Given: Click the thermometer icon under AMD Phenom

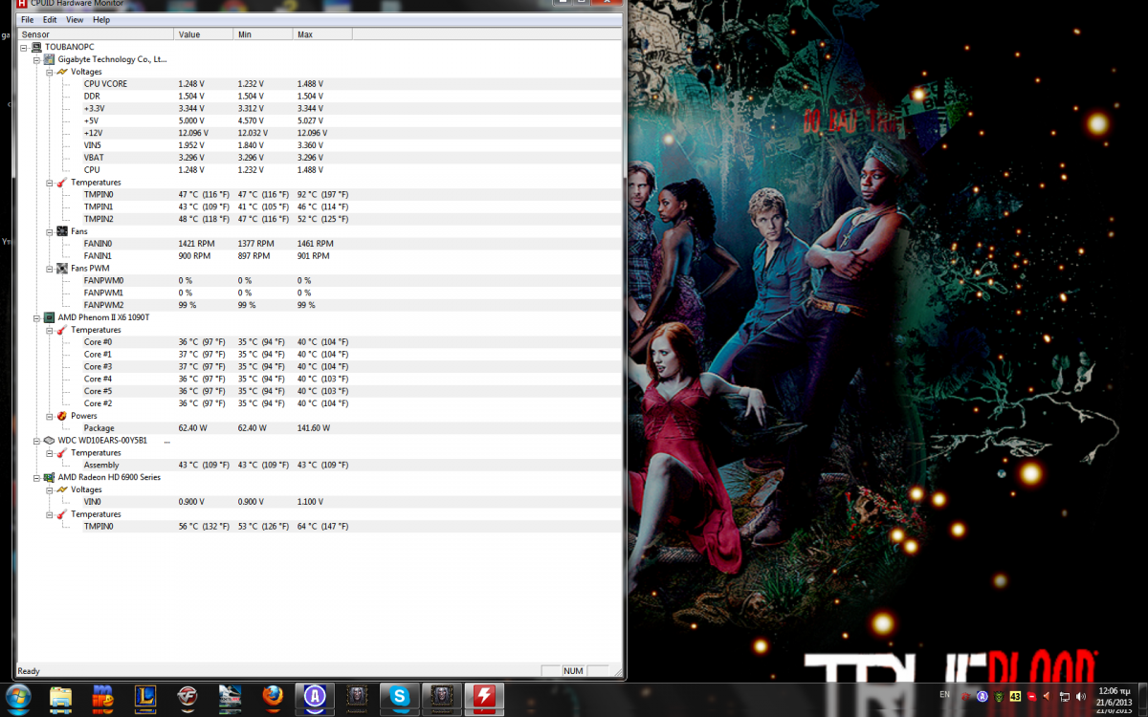Looking at the screenshot, I should point(62,330).
